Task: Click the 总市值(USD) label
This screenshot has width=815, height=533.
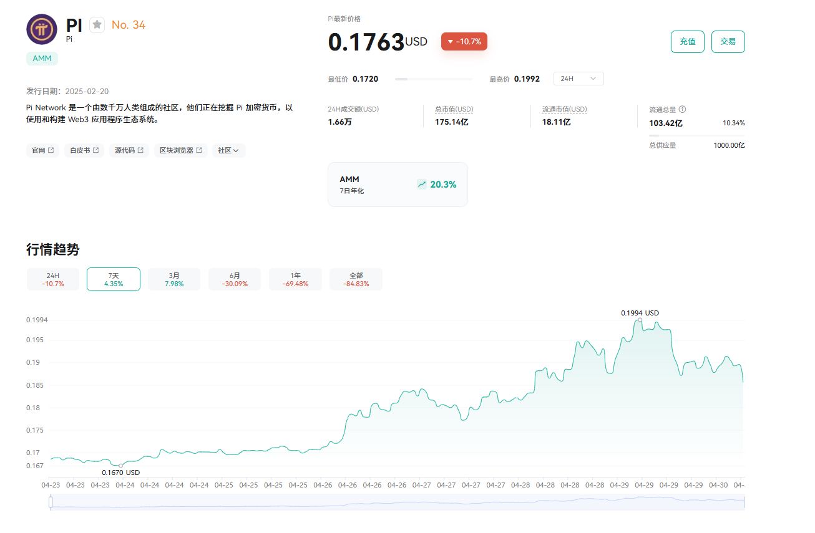Action: [454, 109]
